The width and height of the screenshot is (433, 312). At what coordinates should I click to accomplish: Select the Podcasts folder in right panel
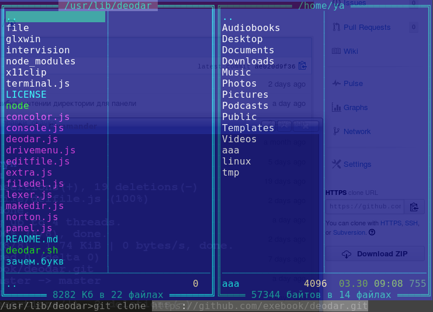(x=245, y=106)
